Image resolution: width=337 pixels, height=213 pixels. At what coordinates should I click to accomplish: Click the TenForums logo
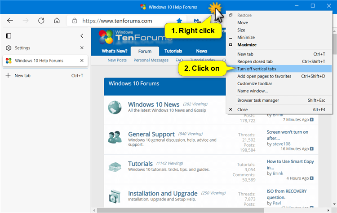135,37
